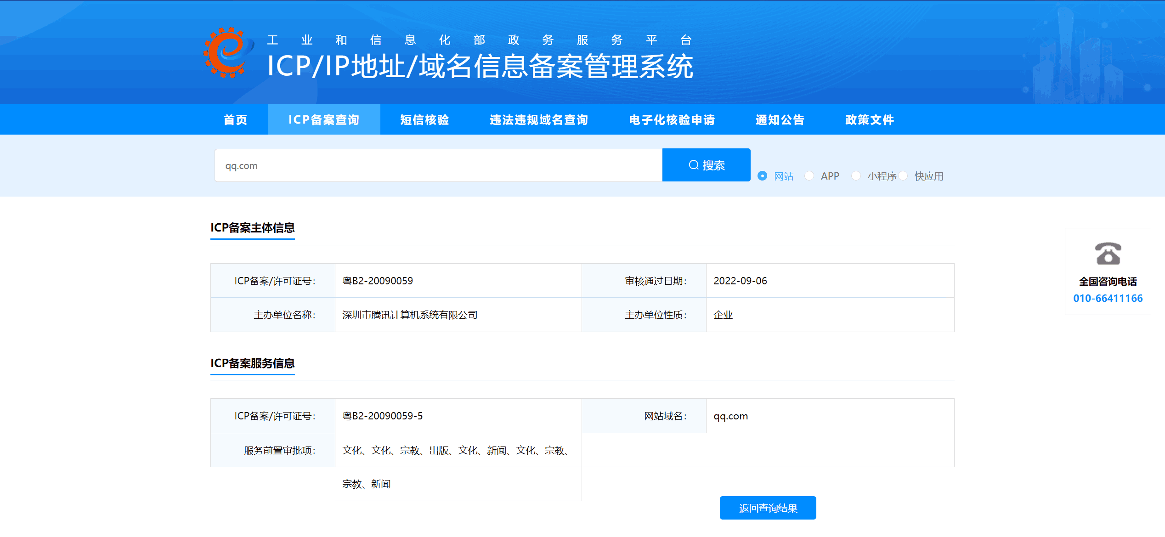Select the 小程序 radio option
Image resolution: width=1165 pixels, height=537 pixels.
click(856, 176)
